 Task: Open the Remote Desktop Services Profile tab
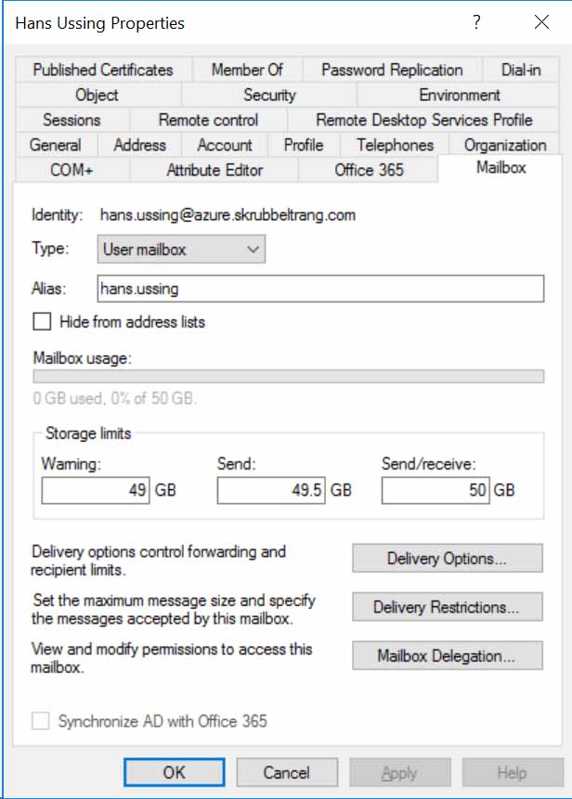tap(423, 120)
